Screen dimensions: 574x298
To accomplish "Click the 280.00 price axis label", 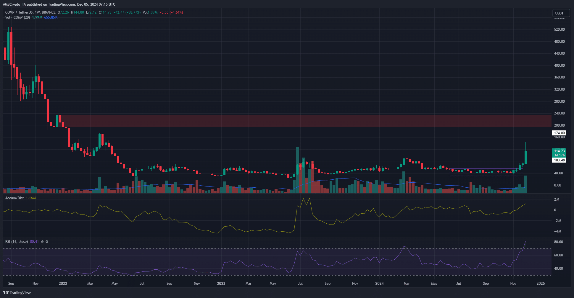I will click(559, 101).
